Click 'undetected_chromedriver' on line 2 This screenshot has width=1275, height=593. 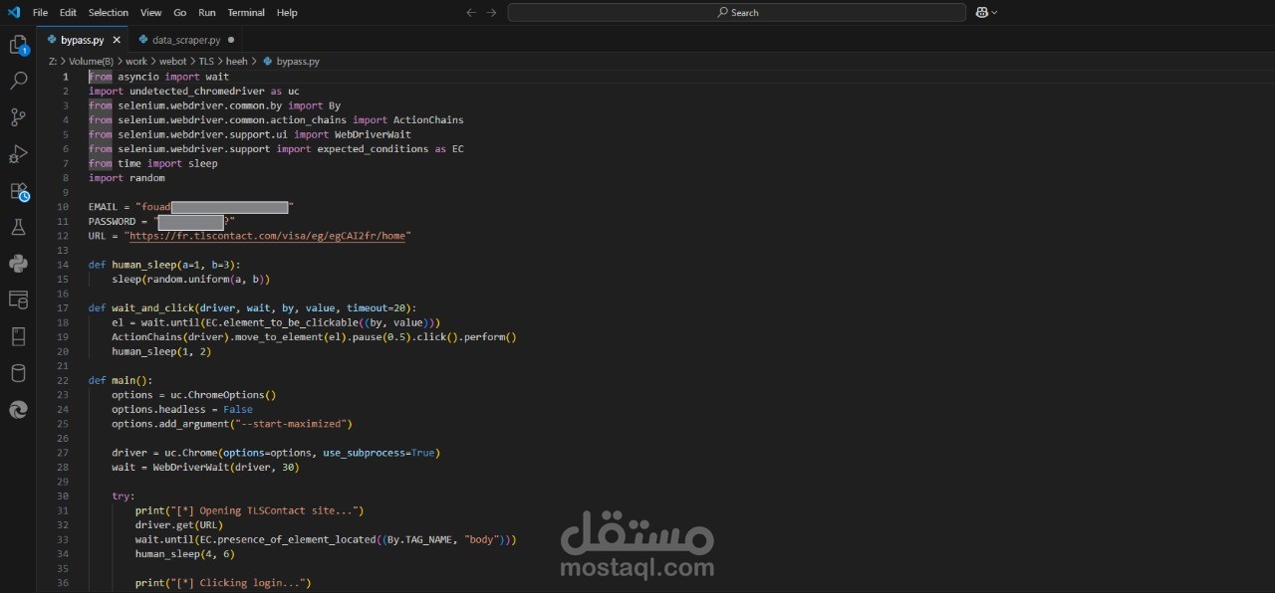click(197, 91)
